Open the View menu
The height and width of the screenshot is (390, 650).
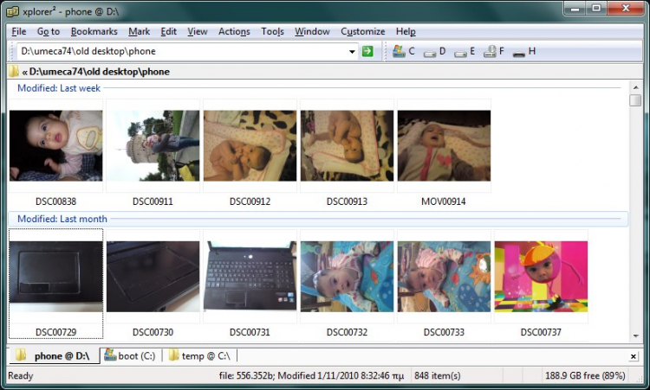click(198, 31)
